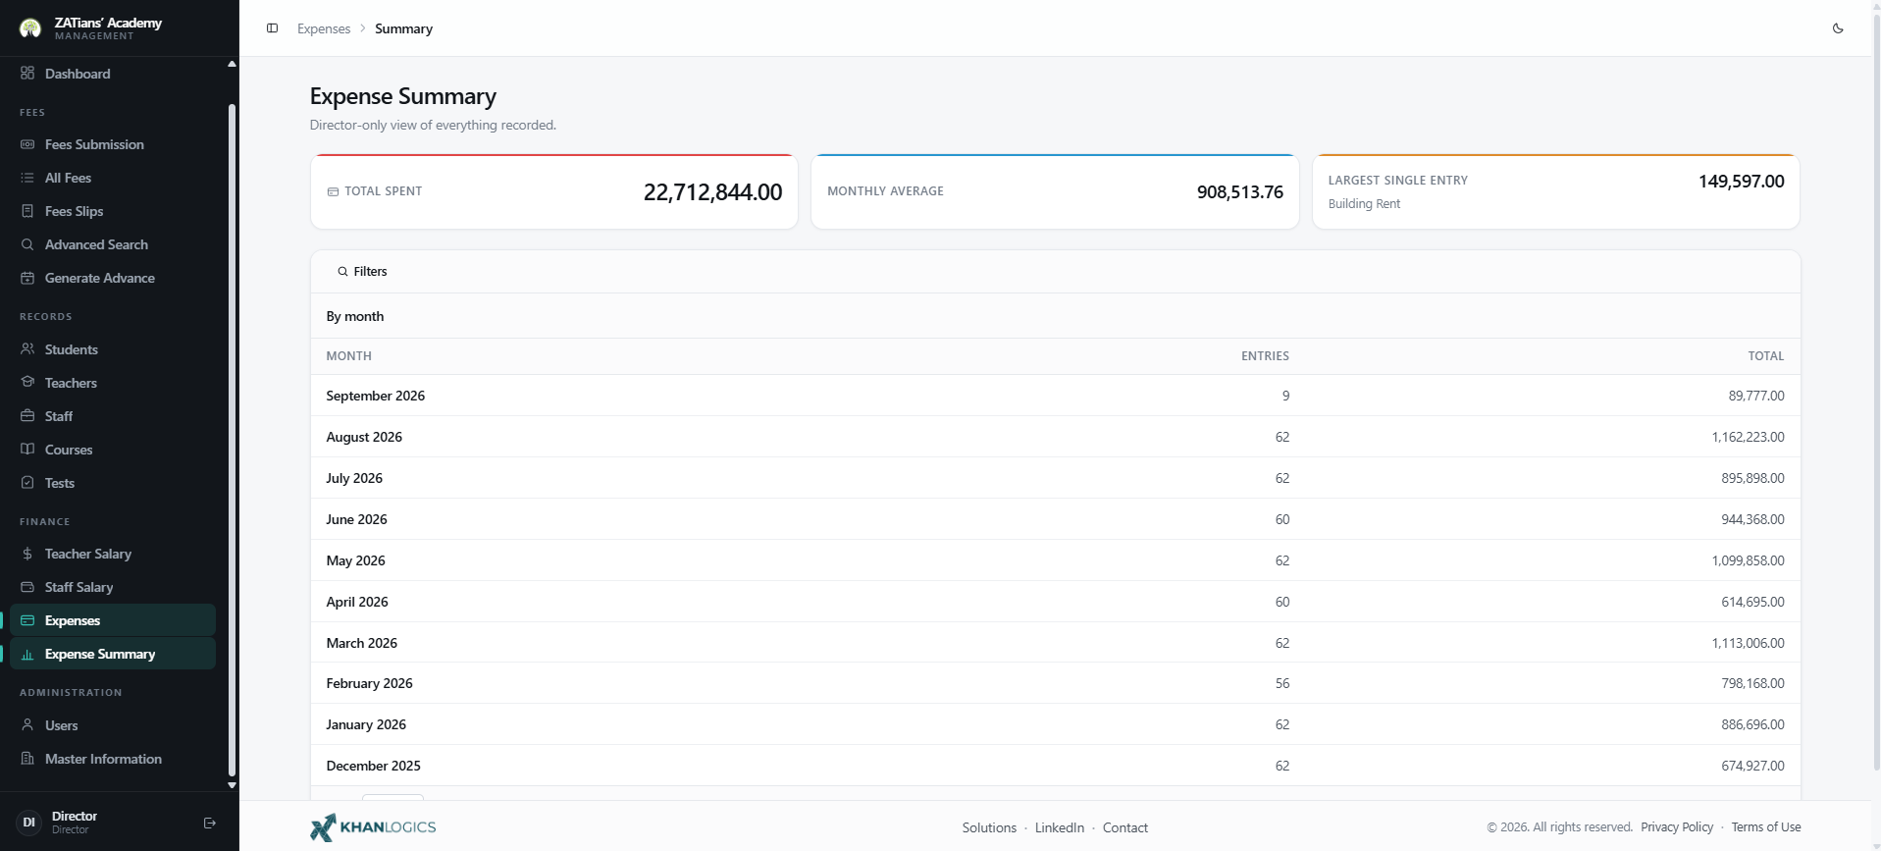This screenshot has width=1881, height=851.
Task: Click the Director user profile avatar
Action: click(29, 823)
